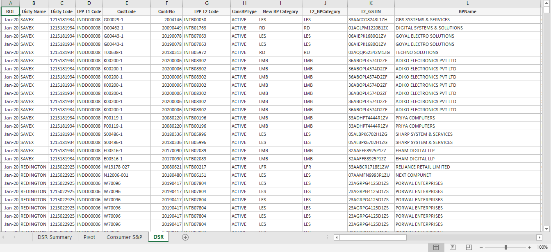The width and height of the screenshot is (551, 252).
Task: Open the Pivot sheet tab
Action: (x=89, y=237)
